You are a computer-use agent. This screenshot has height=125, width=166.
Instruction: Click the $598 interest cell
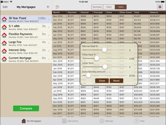pyautogui.click(x=86, y=16)
